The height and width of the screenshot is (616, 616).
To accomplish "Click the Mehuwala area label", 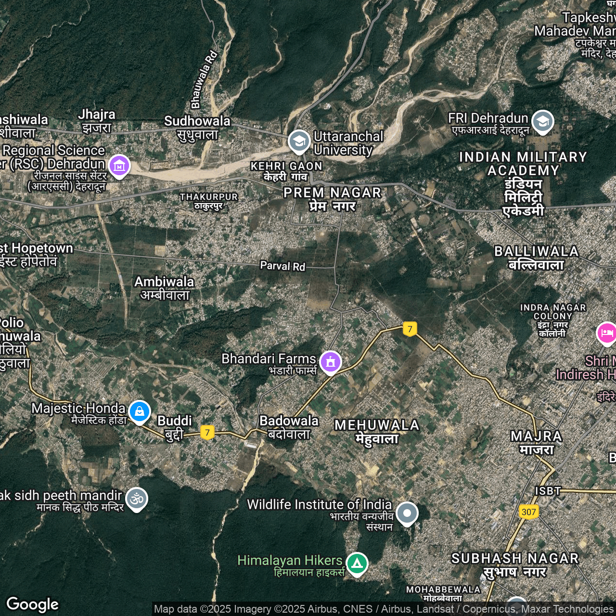I will [x=377, y=431].
